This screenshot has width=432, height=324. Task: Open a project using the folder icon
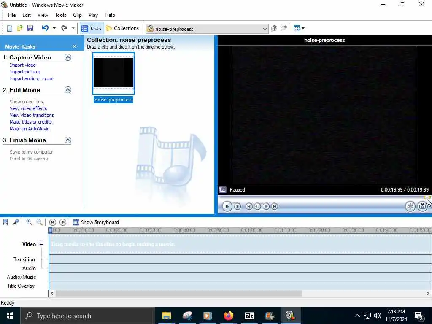tap(19, 28)
